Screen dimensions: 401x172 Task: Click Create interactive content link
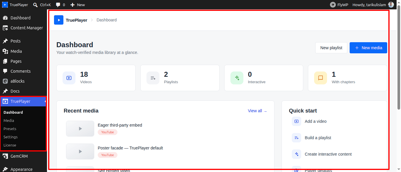click(x=328, y=154)
